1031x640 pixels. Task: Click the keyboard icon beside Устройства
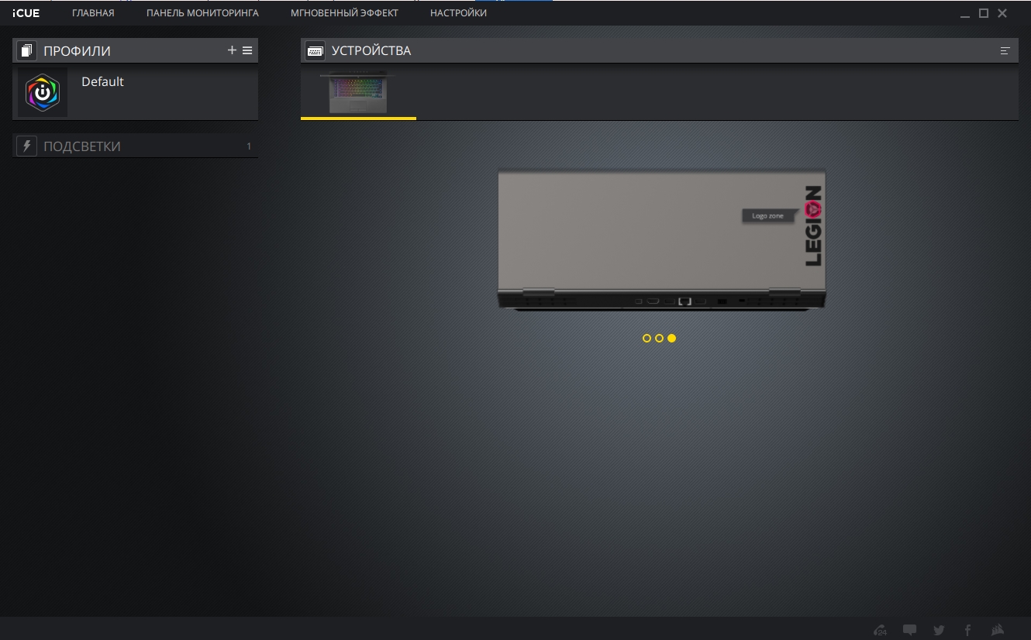(316, 51)
